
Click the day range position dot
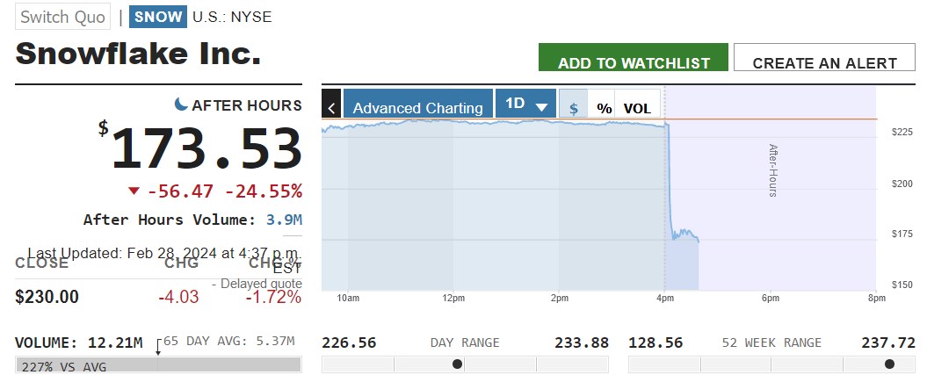coord(457,364)
